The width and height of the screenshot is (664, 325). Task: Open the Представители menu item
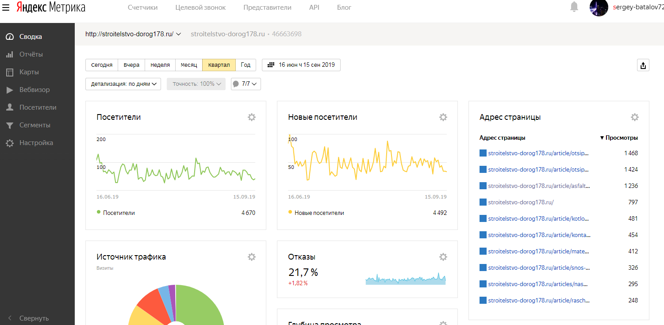[267, 8]
